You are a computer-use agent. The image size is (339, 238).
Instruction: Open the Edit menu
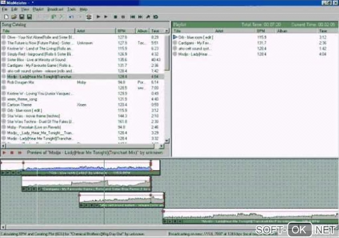14,9
